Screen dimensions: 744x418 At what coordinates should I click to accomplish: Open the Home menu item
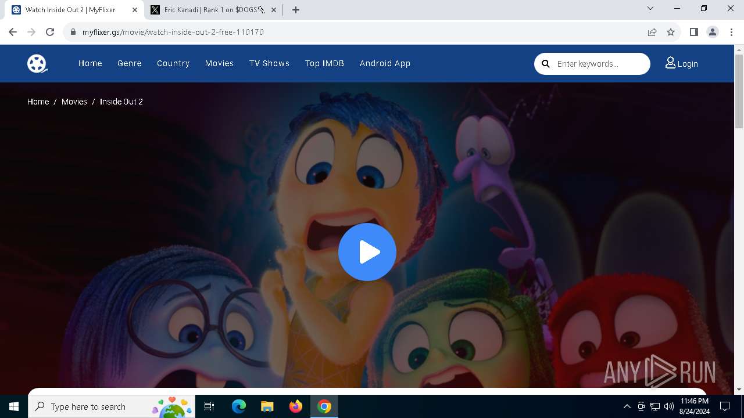click(x=90, y=63)
